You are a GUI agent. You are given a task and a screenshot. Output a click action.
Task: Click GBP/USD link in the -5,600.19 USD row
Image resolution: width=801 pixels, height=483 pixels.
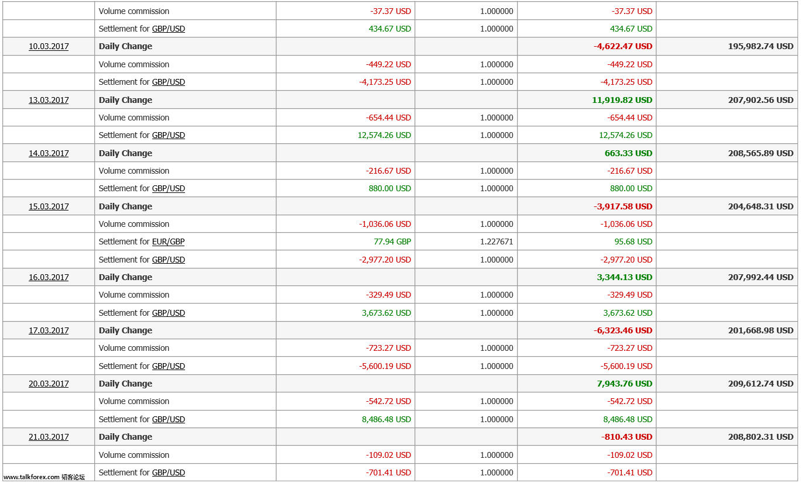point(169,366)
